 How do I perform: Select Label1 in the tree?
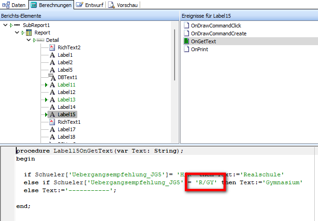(x=65, y=55)
